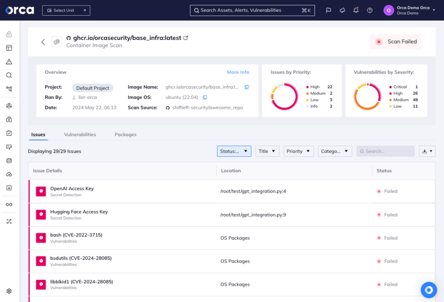The width and height of the screenshot is (444, 302).
Task: Go back using the left arrow icon
Action: (x=43, y=42)
